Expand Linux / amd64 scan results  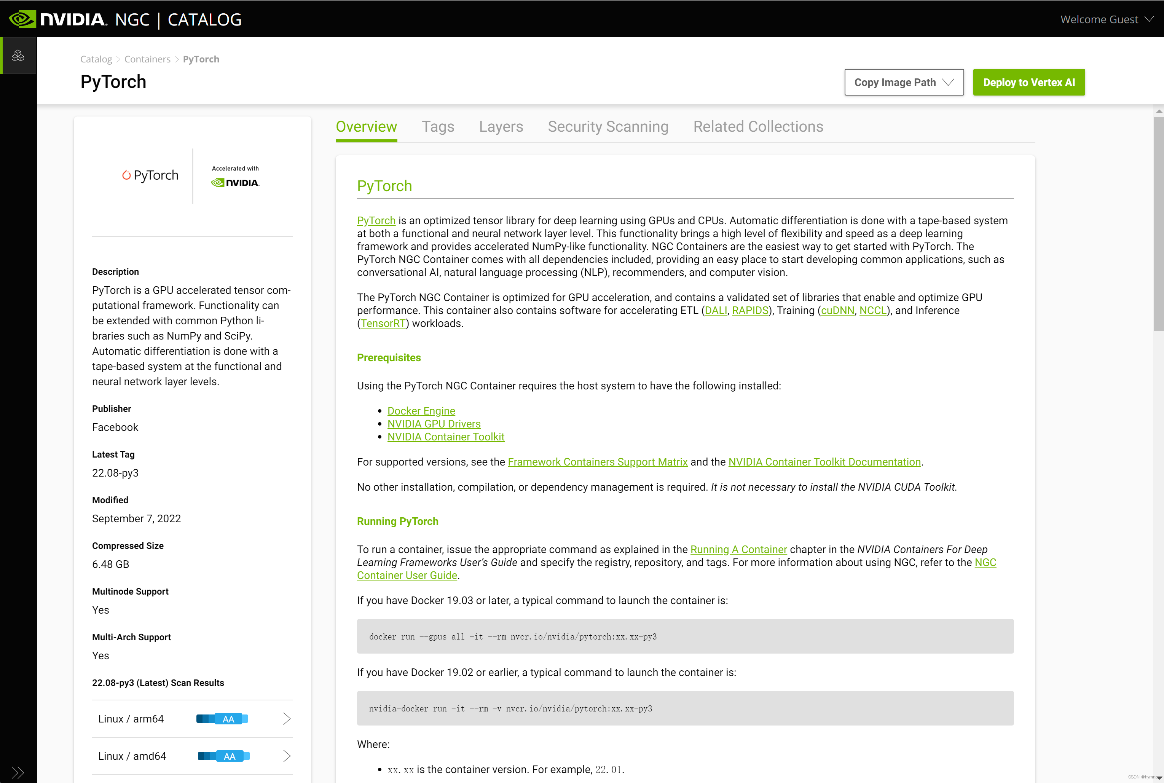click(x=287, y=756)
